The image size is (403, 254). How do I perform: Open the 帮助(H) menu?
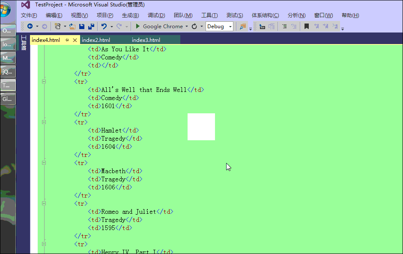(350, 15)
